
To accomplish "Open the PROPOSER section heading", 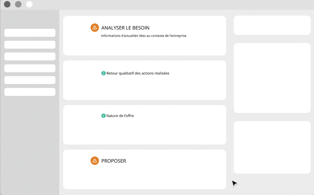I will 113,161.
